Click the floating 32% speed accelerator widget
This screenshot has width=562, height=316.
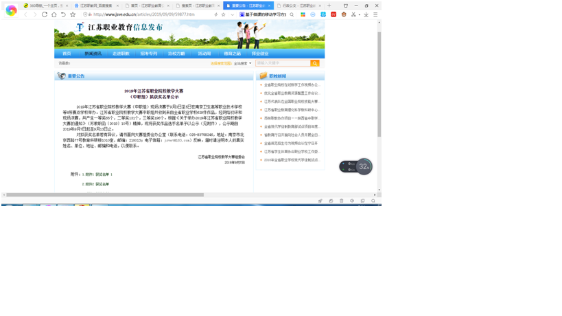pos(364,166)
